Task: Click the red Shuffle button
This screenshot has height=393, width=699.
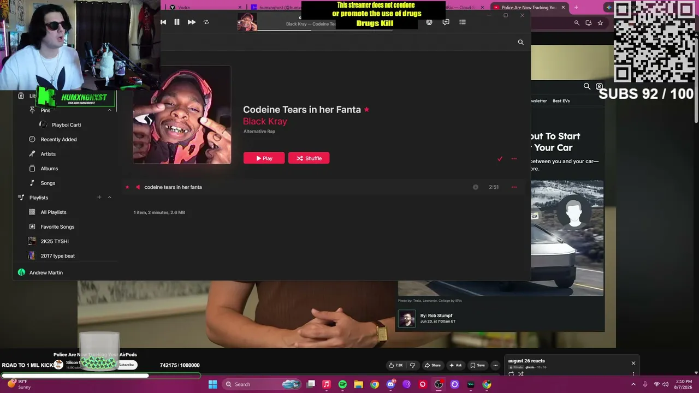Action: click(x=309, y=158)
